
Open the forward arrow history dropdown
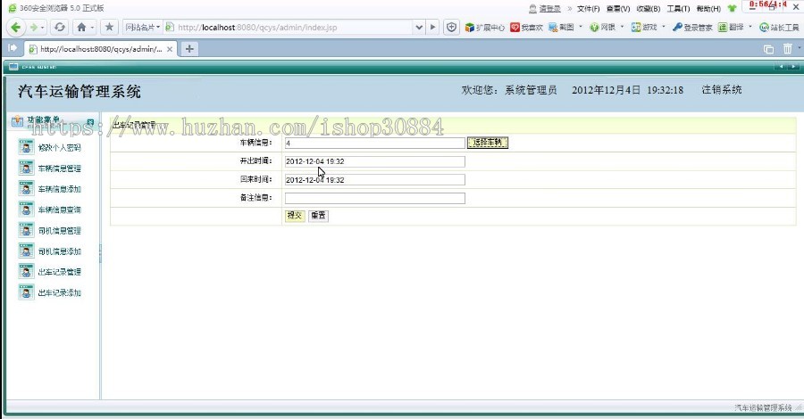click(x=43, y=27)
